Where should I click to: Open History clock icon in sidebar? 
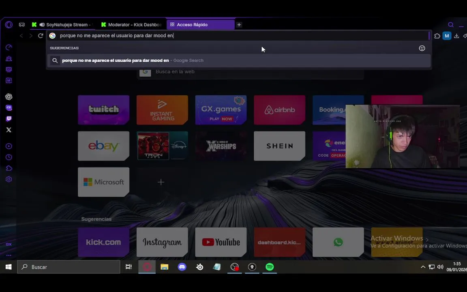pos(9,157)
